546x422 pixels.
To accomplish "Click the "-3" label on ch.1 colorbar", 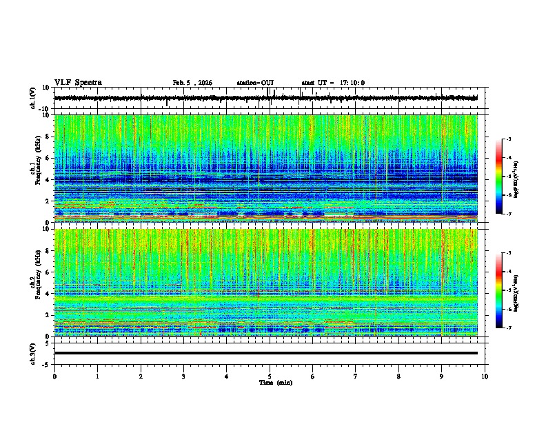I will (x=508, y=139).
